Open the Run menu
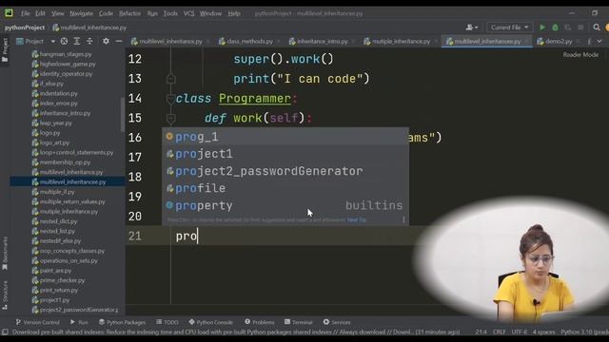 click(152, 13)
